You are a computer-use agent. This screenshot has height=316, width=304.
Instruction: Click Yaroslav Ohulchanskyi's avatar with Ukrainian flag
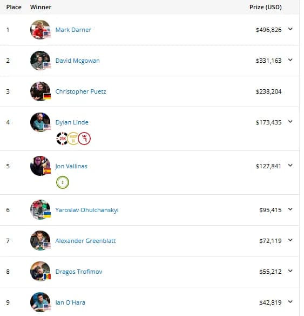(40, 209)
